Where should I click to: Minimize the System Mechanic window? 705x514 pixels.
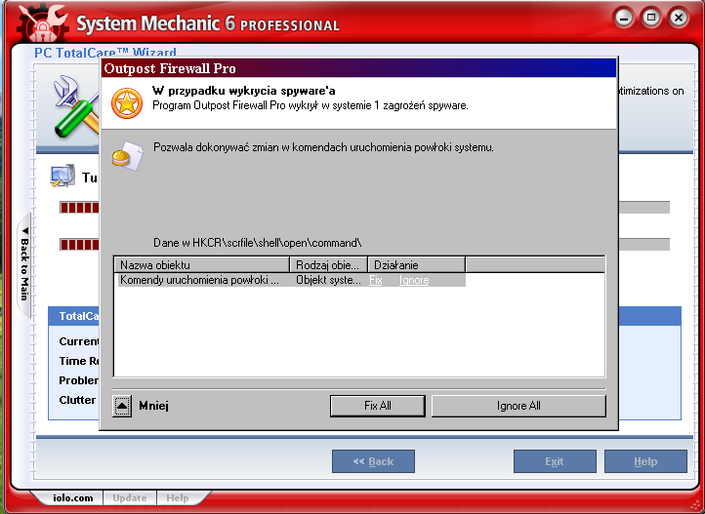[x=624, y=19]
